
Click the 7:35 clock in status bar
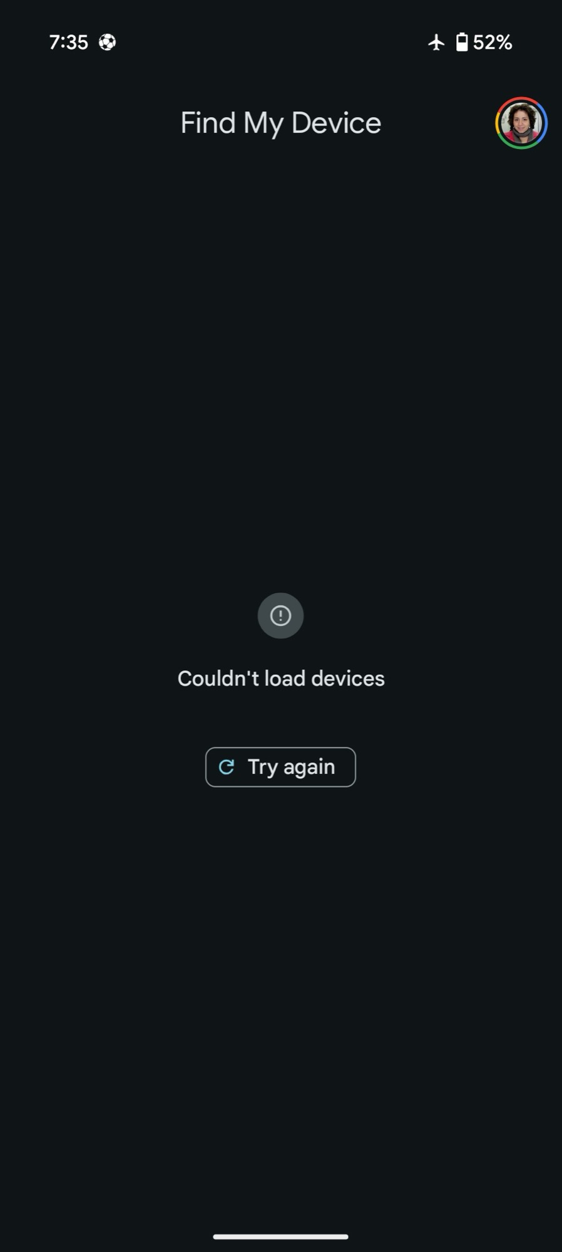pyautogui.click(x=68, y=43)
